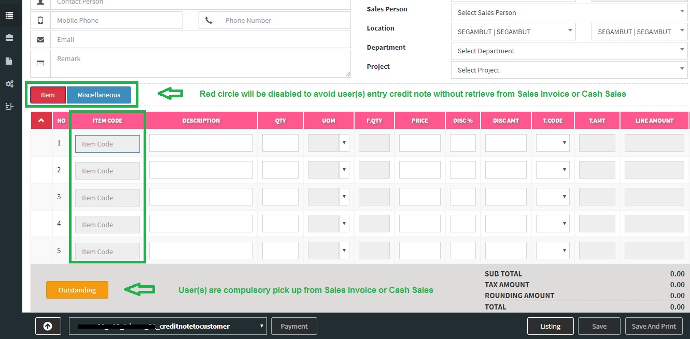Click the briefcase icon in left sidebar
The height and width of the screenshot is (339, 690).
(x=9, y=38)
